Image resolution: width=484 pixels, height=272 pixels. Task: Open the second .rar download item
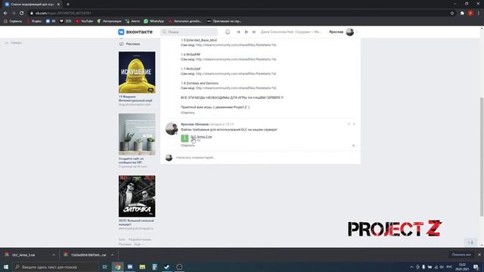pos(85,255)
